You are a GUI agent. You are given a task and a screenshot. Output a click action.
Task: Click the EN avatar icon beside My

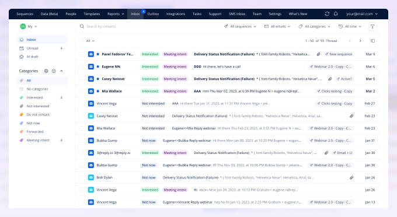23,26
